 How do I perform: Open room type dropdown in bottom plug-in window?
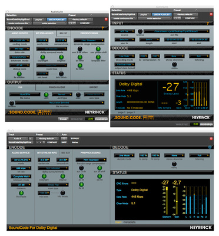53,185
